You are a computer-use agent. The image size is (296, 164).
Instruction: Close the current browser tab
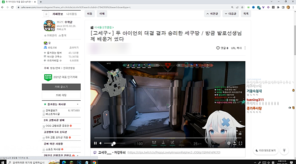[x=35, y=2]
